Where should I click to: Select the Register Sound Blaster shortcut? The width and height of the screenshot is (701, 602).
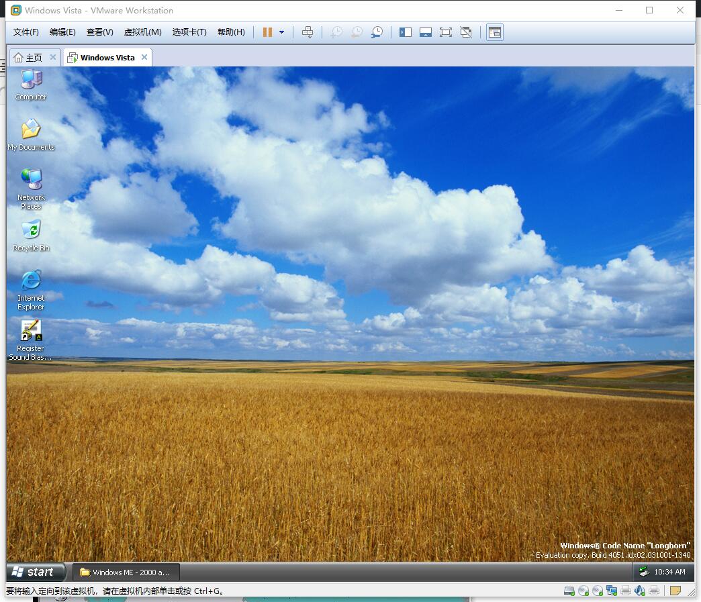[30, 340]
